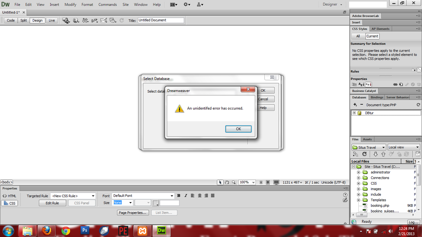422x237 pixels.
Task: Set window size to desktop monitor icon
Action: 276,182
